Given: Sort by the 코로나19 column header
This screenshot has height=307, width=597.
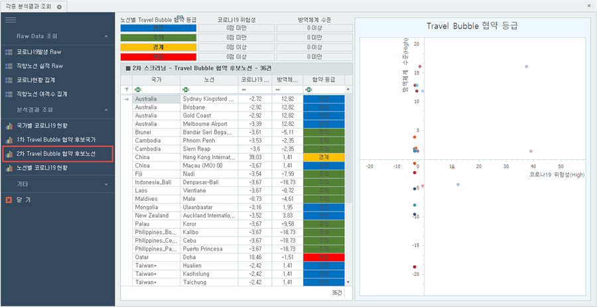Looking at the screenshot, I should tap(255, 80).
